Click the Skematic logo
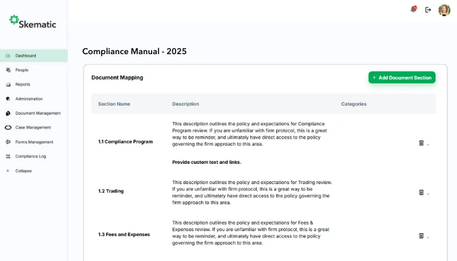The height and width of the screenshot is (261, 457). 33,22
